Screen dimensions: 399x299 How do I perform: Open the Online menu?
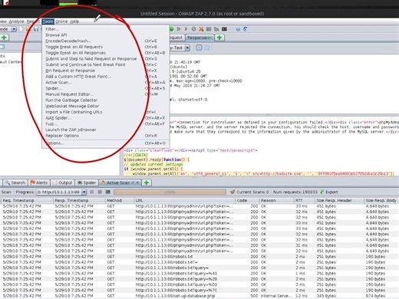click(61, 21)
